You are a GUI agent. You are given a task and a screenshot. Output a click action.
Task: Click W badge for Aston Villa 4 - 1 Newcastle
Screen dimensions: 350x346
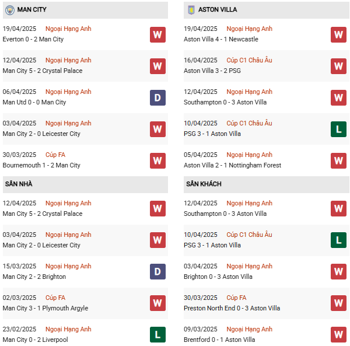pos(338,34)
